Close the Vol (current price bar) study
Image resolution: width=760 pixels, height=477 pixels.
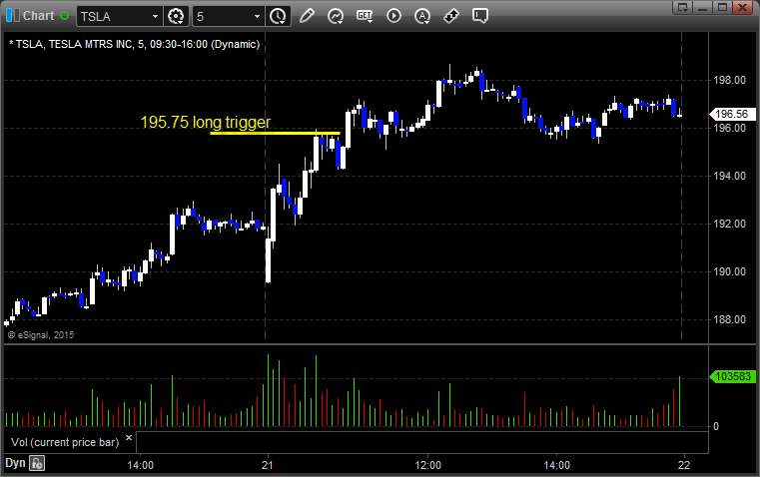pos(129,438)
